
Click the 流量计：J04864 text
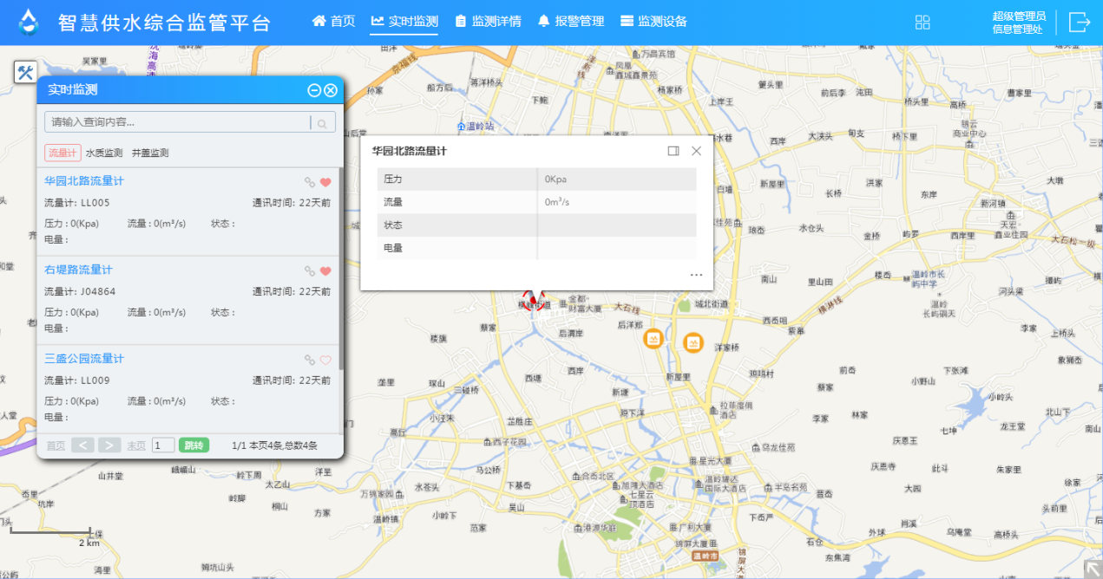80,291
